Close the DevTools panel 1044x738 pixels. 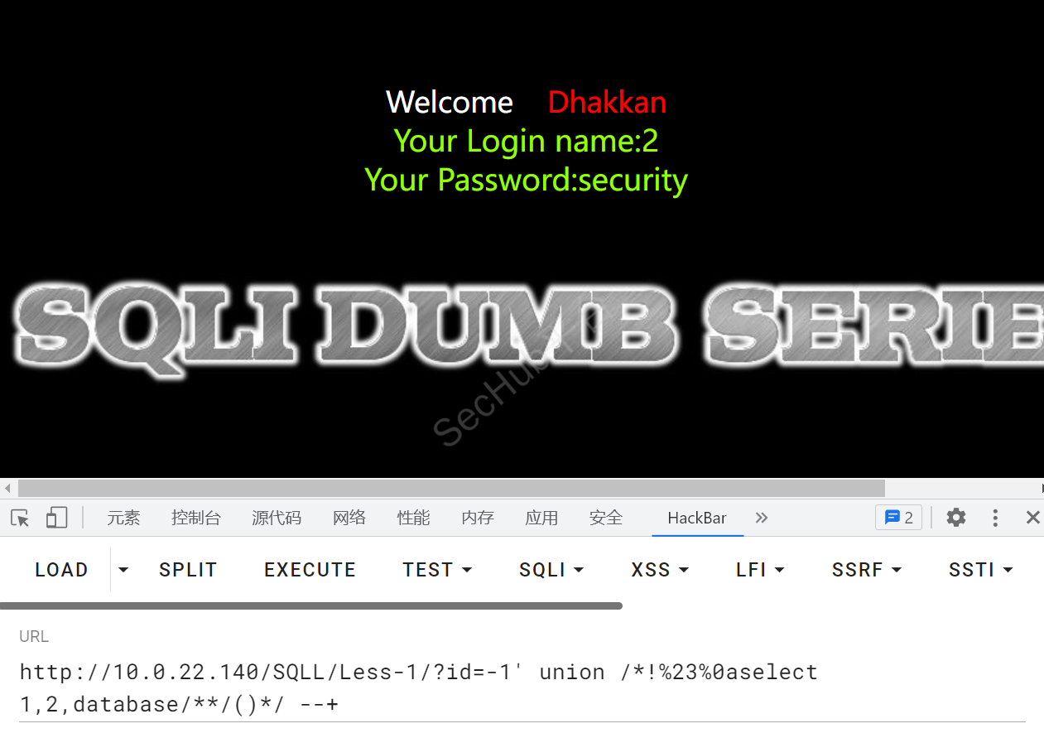click(1032, 518)
